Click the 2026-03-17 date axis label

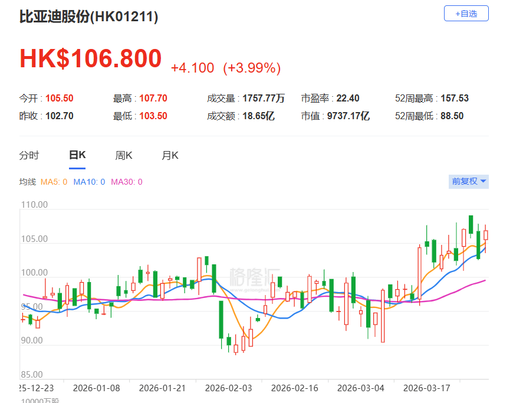(426, 388)
